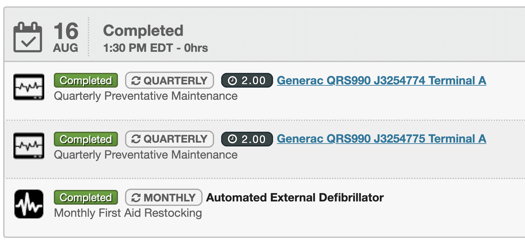Click the clock icon in the first 2.00 badge
Screen dimensions: 525x243
(x=232, y=81)
